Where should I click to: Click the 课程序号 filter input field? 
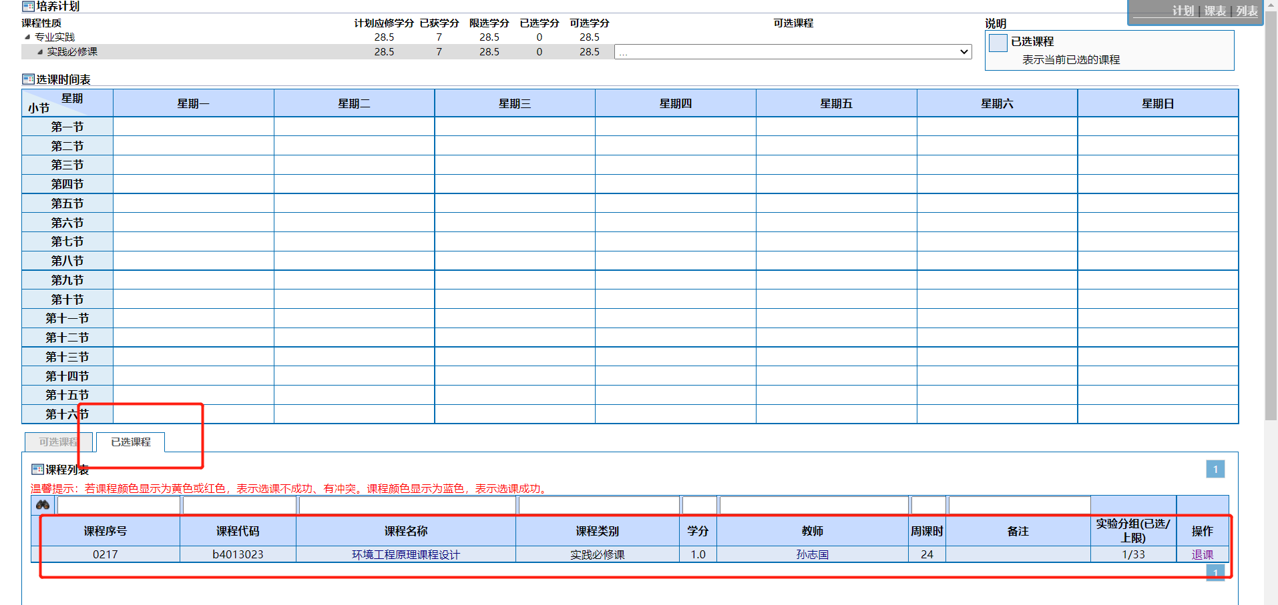pyautogui.click(x=118, y=506)
